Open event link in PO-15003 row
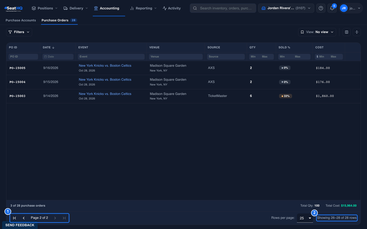This screenshot has height=229, width=367. tap(105, 94)
